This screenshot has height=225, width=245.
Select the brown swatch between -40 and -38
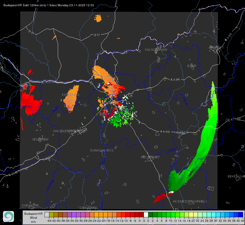pyautogui.click(x=60, y=214)
